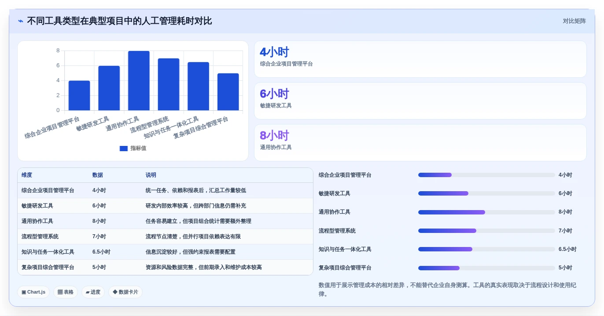This screenshot has width=604, height=316.
Task: Click the chart bar for 复杂项目综合管理平台
Action: (228, 92)
